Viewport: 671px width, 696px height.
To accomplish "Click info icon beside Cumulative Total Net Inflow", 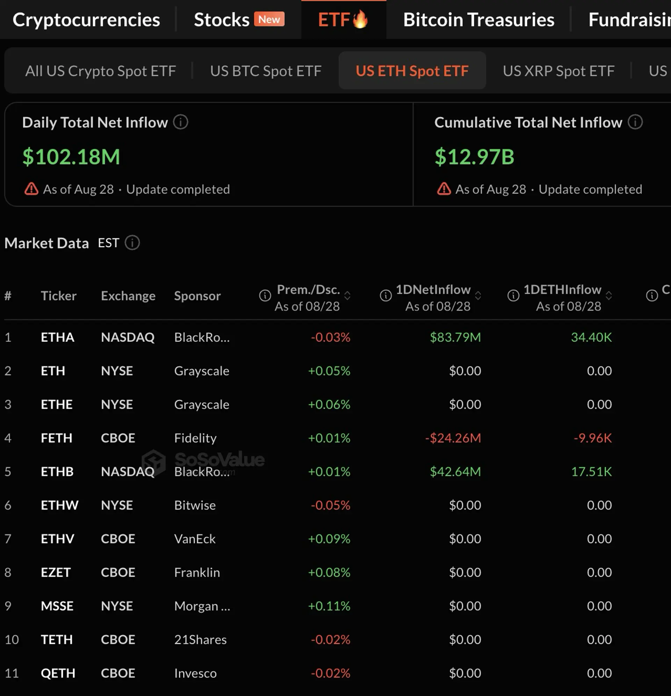I will click(x=635, y=122).
